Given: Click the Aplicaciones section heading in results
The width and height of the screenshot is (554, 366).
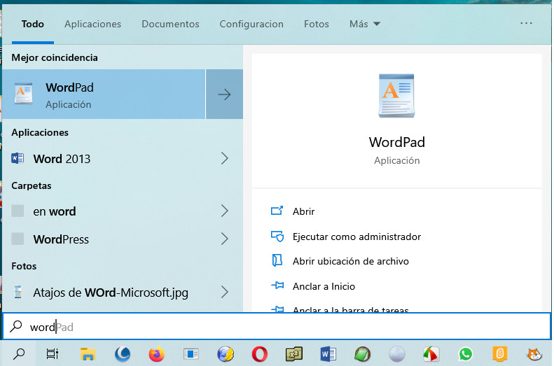Looking at the screenshot, I should [x=40, y=132].
